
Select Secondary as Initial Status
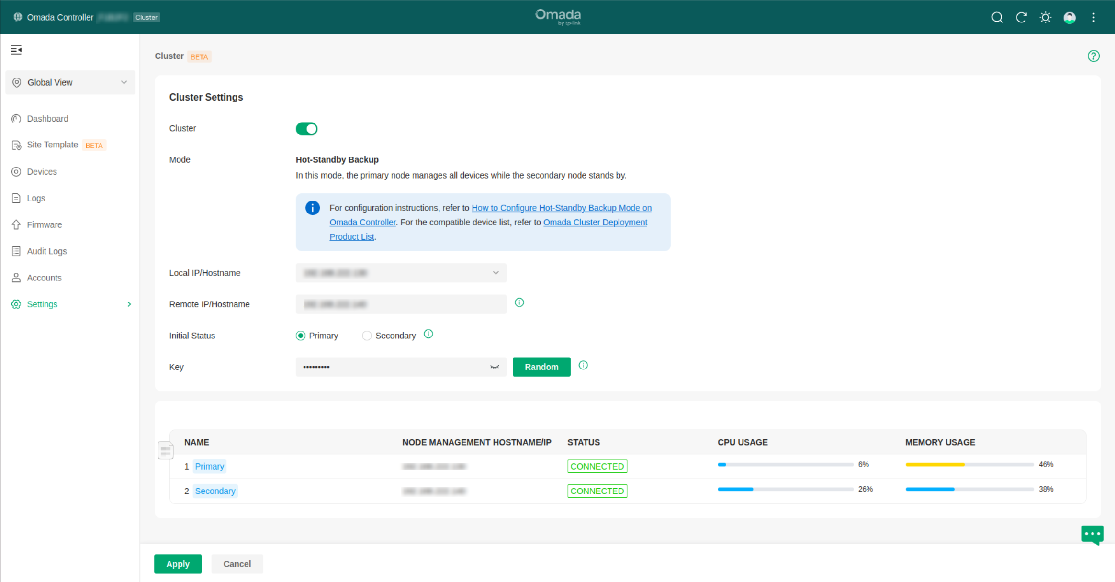(x=389, y=336)
